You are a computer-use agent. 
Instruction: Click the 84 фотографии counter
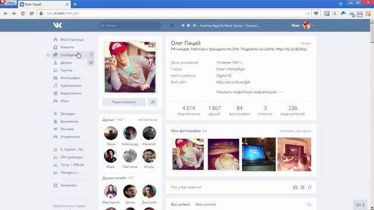240,110
